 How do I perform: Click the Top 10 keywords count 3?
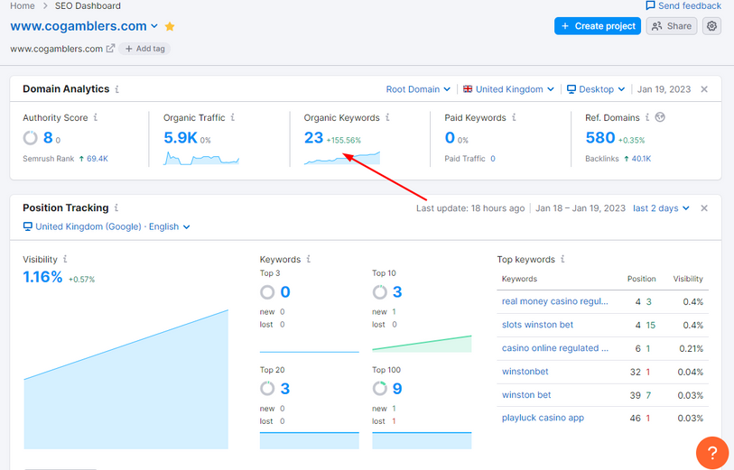(397, 292)
